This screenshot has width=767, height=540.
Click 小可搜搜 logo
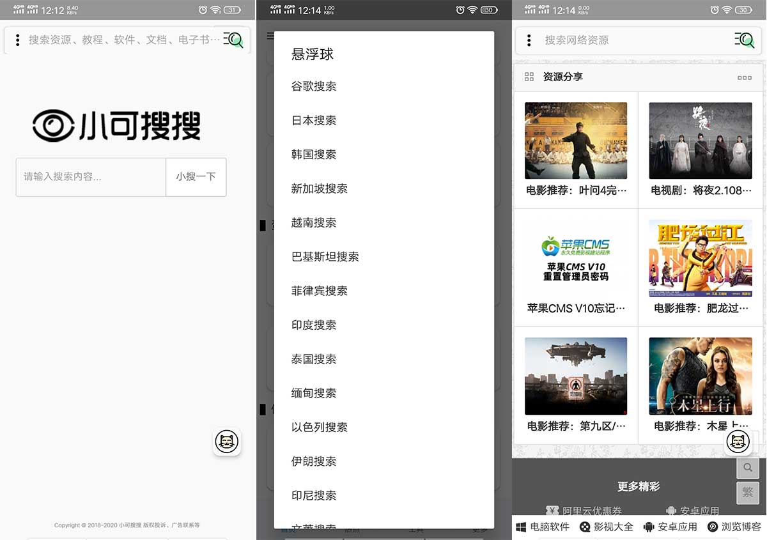117,125
